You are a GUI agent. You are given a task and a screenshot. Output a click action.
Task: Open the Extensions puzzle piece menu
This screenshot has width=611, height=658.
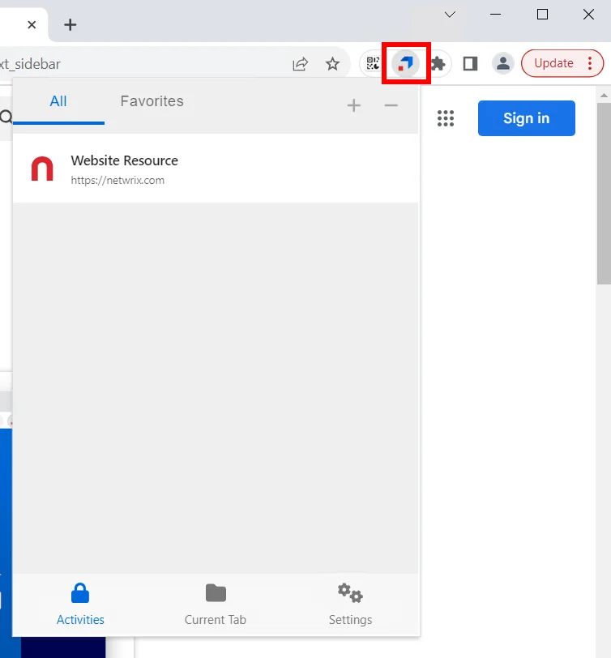click(438, 64)
